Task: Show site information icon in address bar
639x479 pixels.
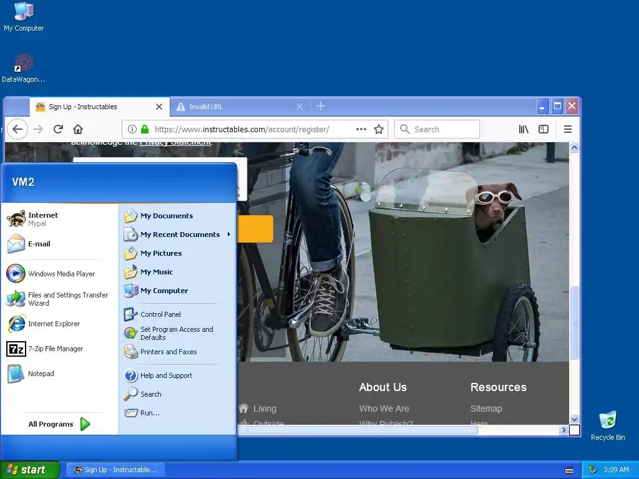Action: point(132,129)
